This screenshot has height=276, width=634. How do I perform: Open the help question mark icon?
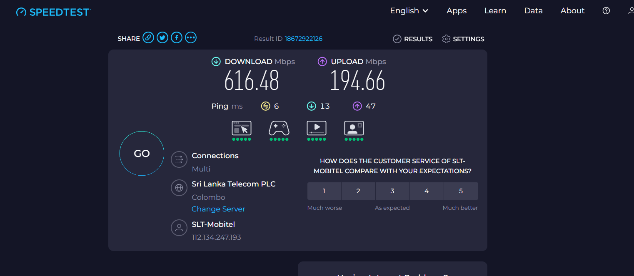pyautogui.click(x=607, y=11)
